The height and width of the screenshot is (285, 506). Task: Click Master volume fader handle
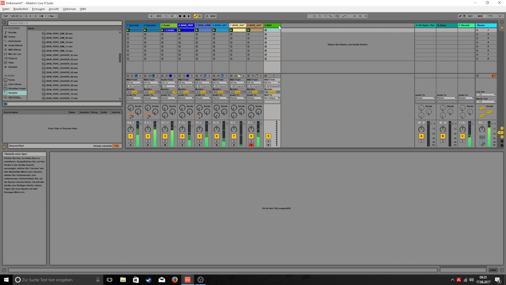(492, 123)
